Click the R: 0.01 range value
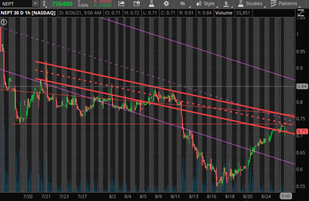The height and width of the screenshot is (201, 309). 186,13
